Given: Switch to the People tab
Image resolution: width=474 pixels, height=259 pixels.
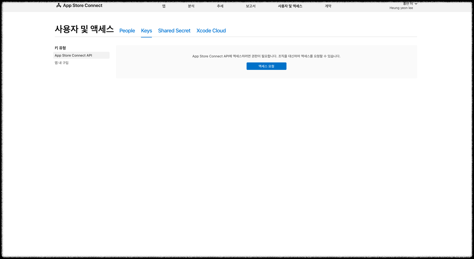Looking at the screenshot, I should pos(127,31).
